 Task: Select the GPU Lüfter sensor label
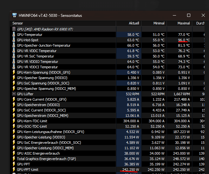[x=25, y=94]
